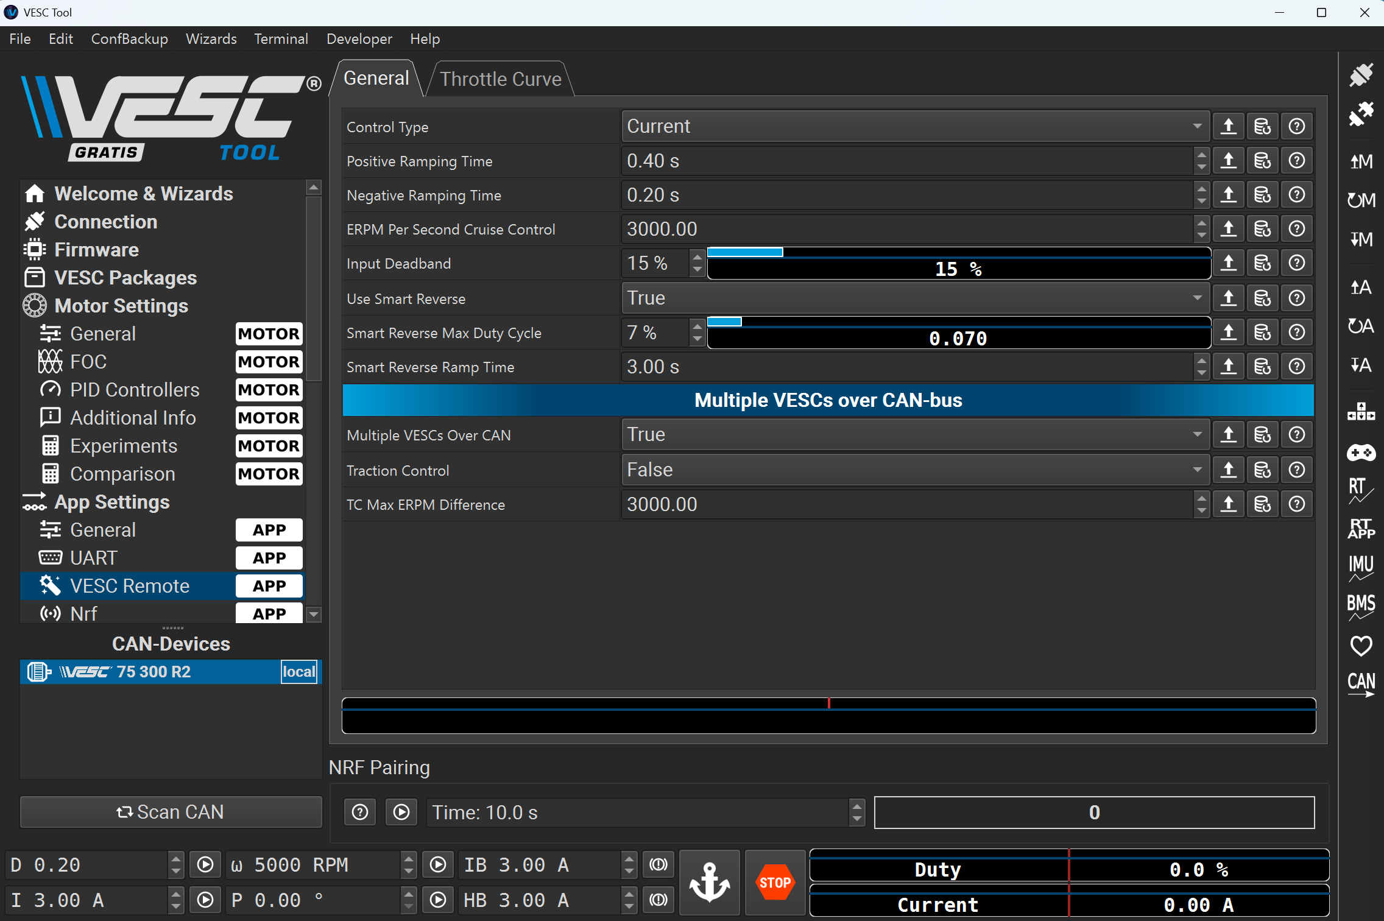
Task: Open help for Control Type parameter
Action: coord(1296,127)
